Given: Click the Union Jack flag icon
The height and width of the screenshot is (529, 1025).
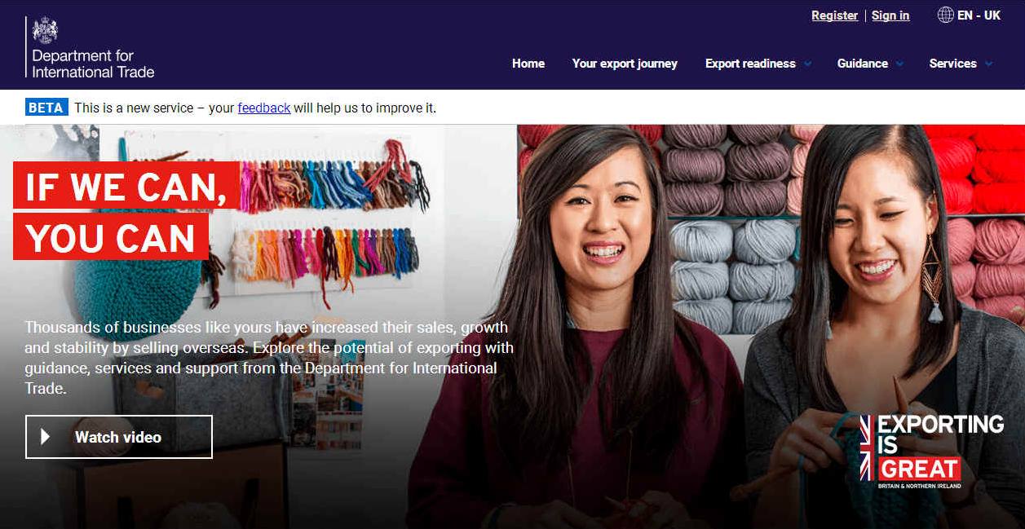Looking at the screenshot, I should coord(866,447).
